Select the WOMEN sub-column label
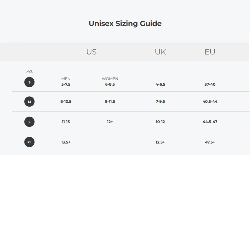 pyautogui.click(x=110, y=79)
